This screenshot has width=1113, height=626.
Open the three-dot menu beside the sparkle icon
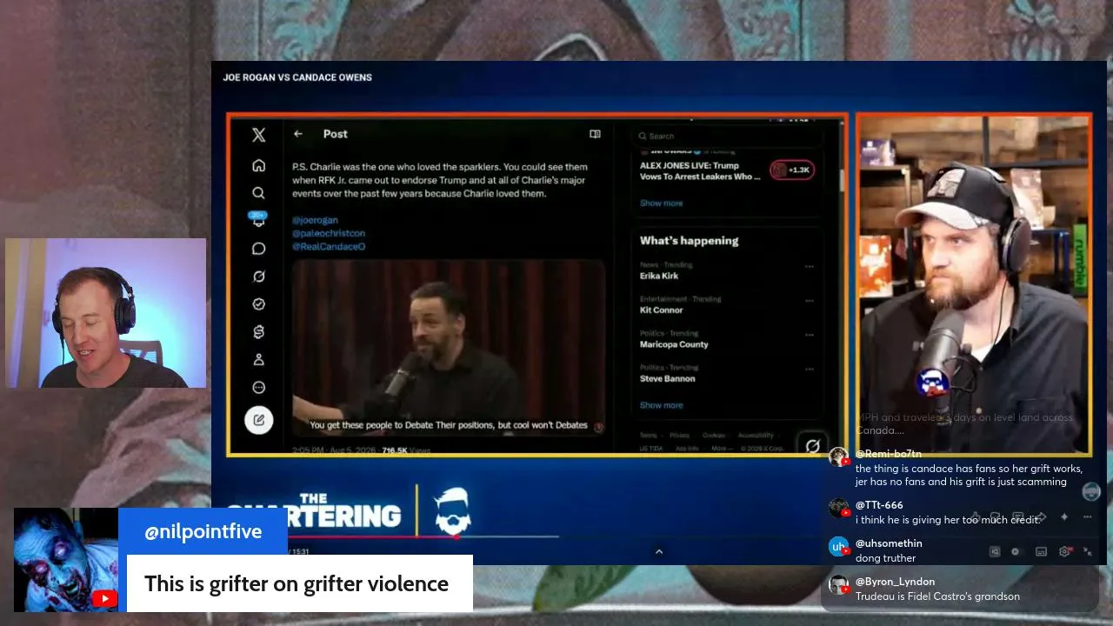[1087, 517]
